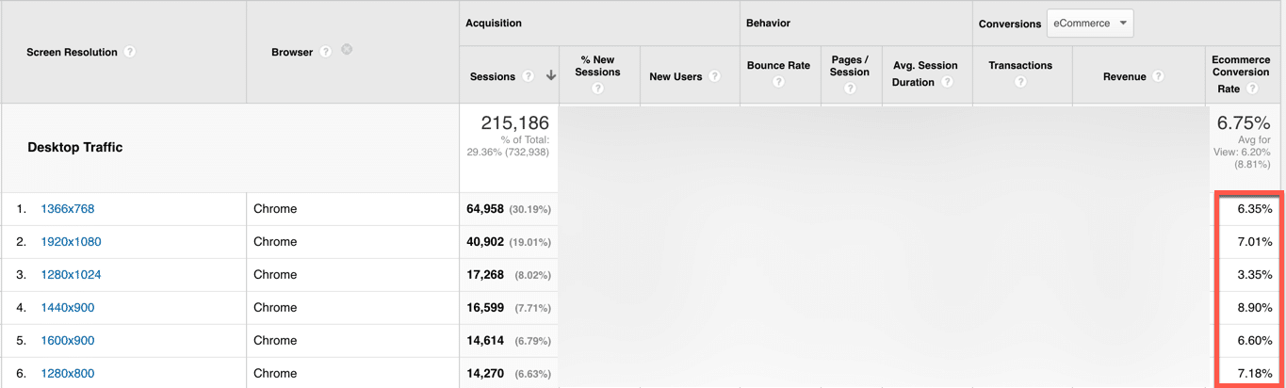1286x388 pixels.
Task: Open help icon next to Browser header
Action: click(325, 52)
